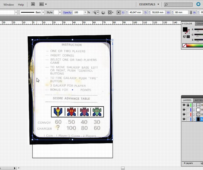This screenshot has width=203, height=170.
Task: Click the W: transform link
Action: [x=168, y=12]
